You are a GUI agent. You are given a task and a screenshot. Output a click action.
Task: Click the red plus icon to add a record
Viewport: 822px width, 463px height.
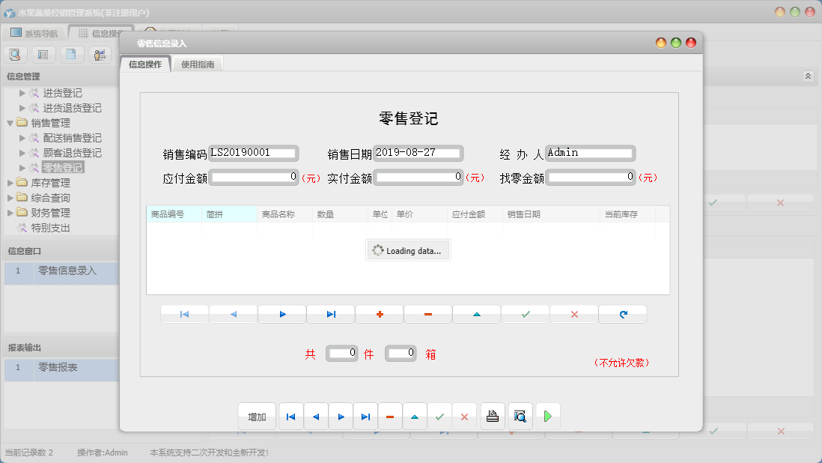(x=379, y=314)
